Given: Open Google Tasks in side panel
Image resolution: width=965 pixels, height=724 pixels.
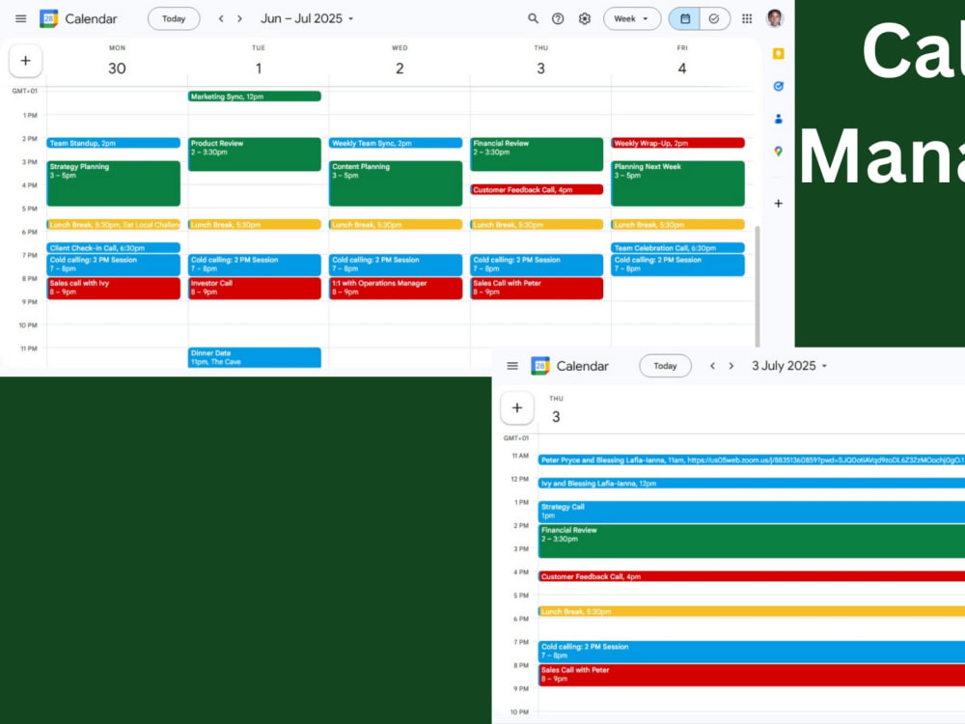Looking at the screenshot, I should click(778, 86).
